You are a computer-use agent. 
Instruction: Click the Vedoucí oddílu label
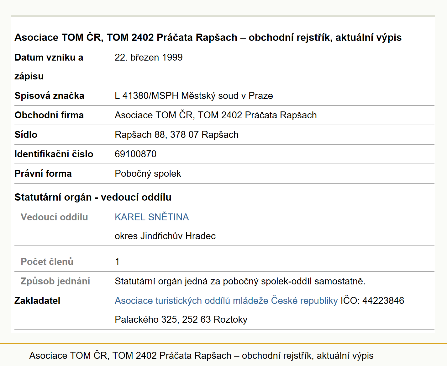point(54,217)
